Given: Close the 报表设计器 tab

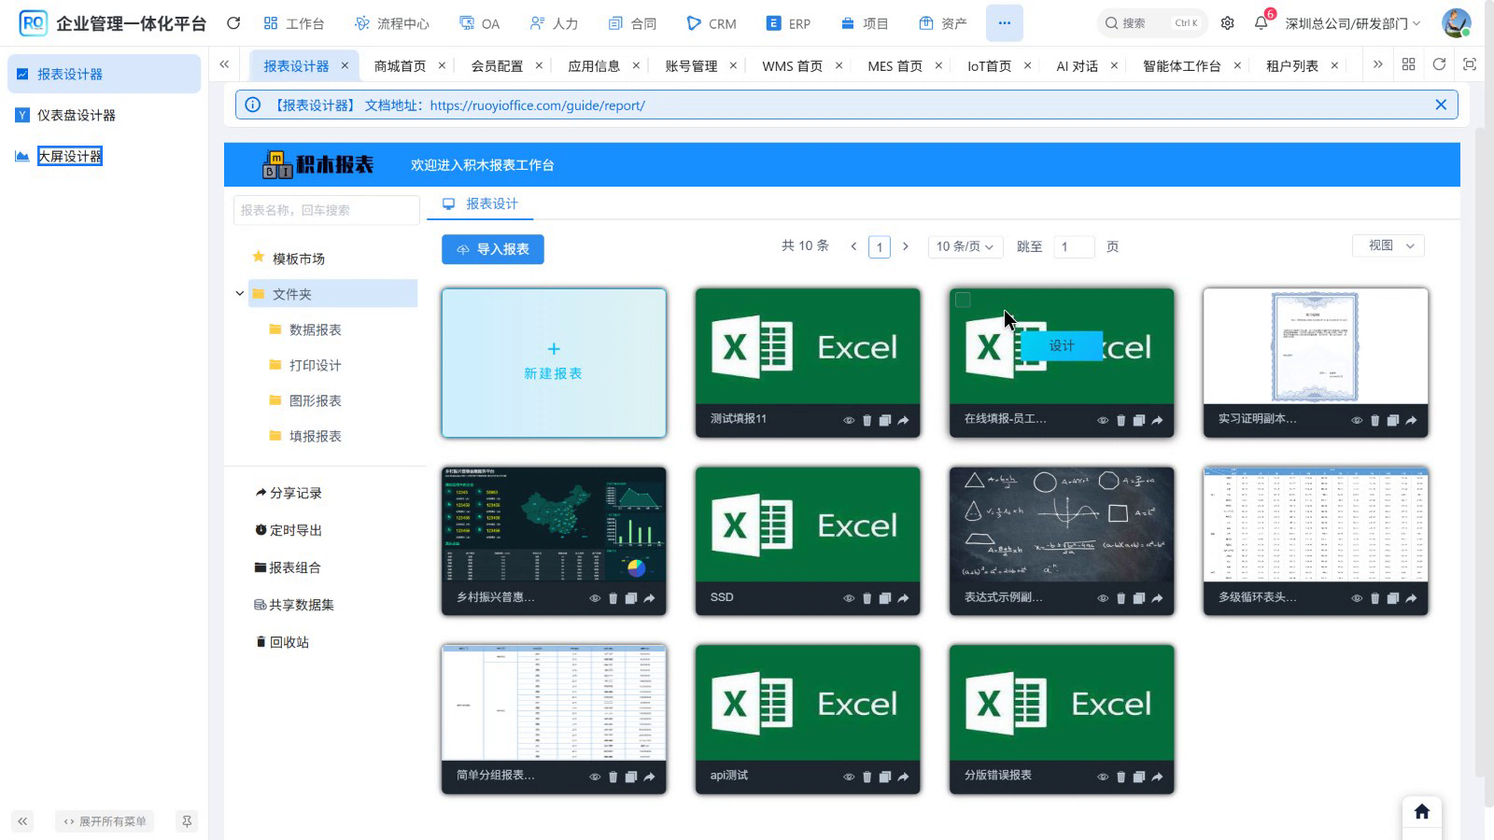Looking at the screenshot, I should [345, 65].
